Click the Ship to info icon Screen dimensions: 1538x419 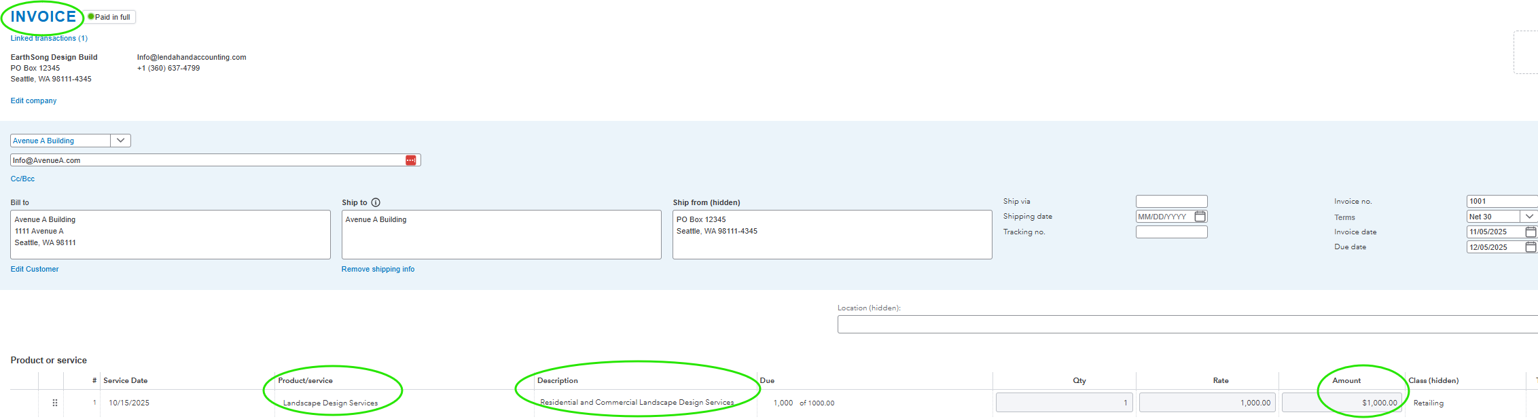point(376,202)
